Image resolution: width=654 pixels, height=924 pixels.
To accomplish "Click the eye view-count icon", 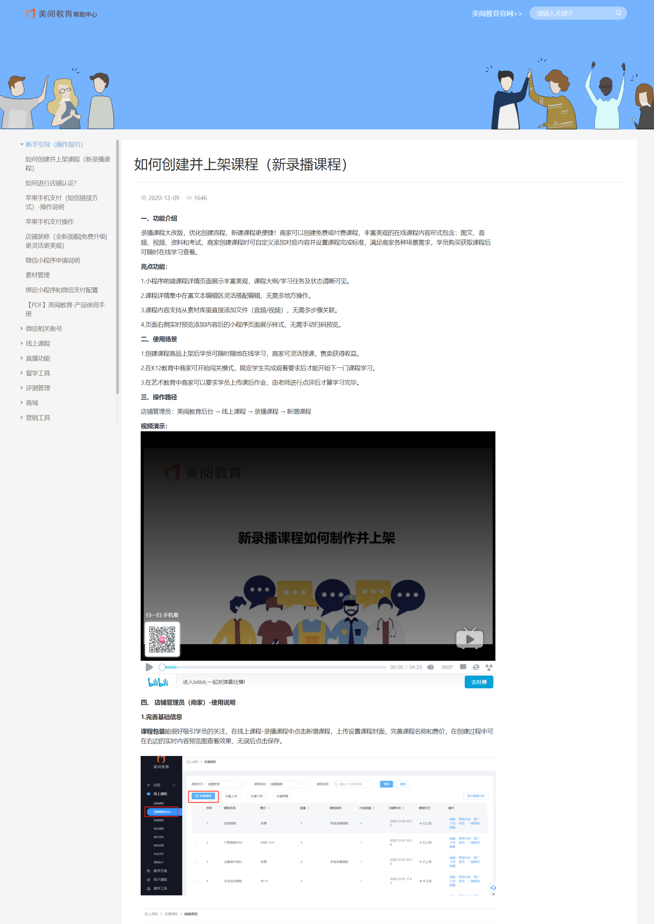I will point(189,198).
